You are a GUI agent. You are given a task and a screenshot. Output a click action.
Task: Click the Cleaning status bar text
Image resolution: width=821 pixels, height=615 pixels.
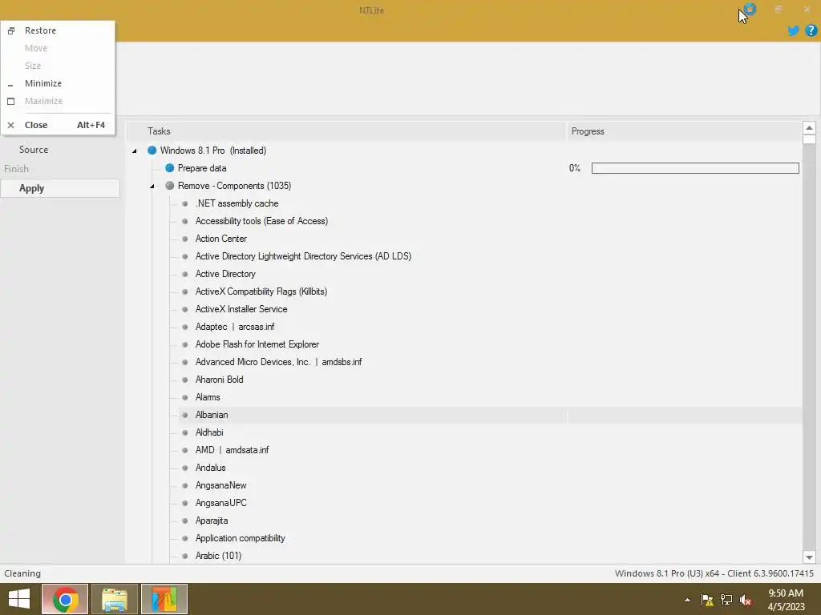[x=22, y=573]
